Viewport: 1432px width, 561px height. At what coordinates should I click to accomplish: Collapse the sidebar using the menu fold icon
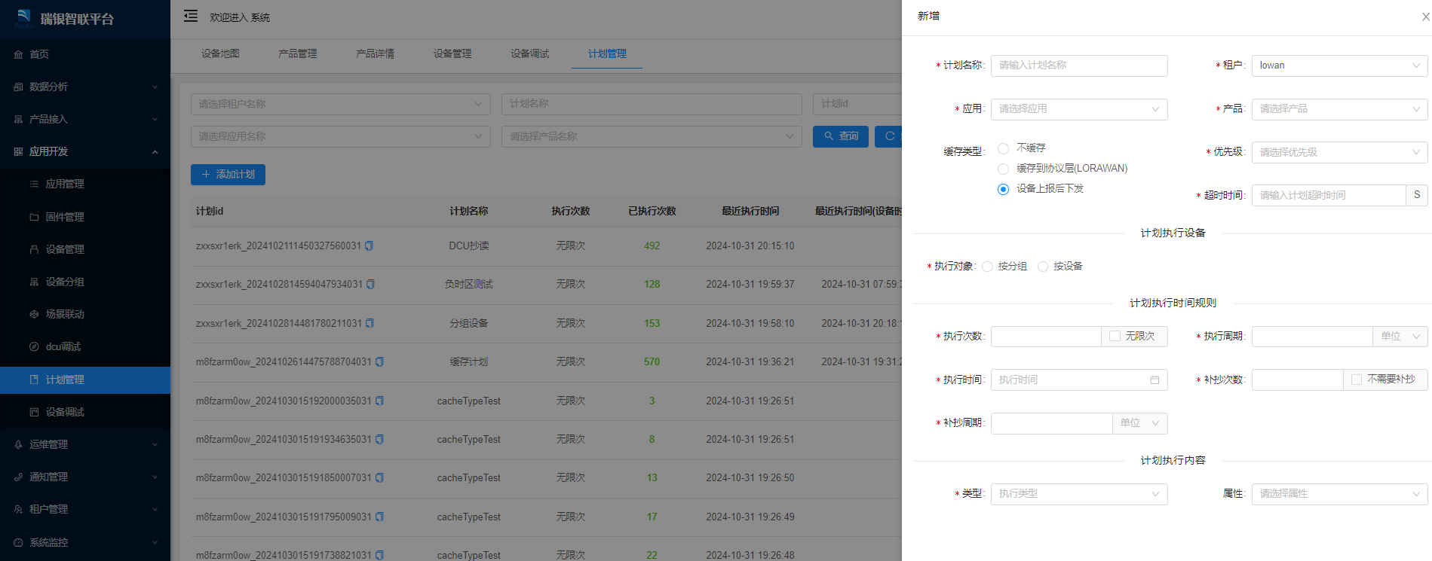pyautogui.click(x=191, y=16)
